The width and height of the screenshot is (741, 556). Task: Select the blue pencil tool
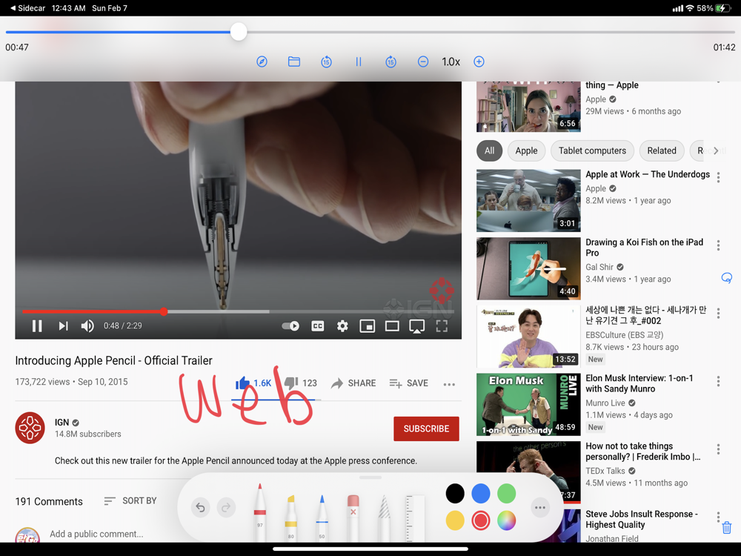click(x=322, y=517)
